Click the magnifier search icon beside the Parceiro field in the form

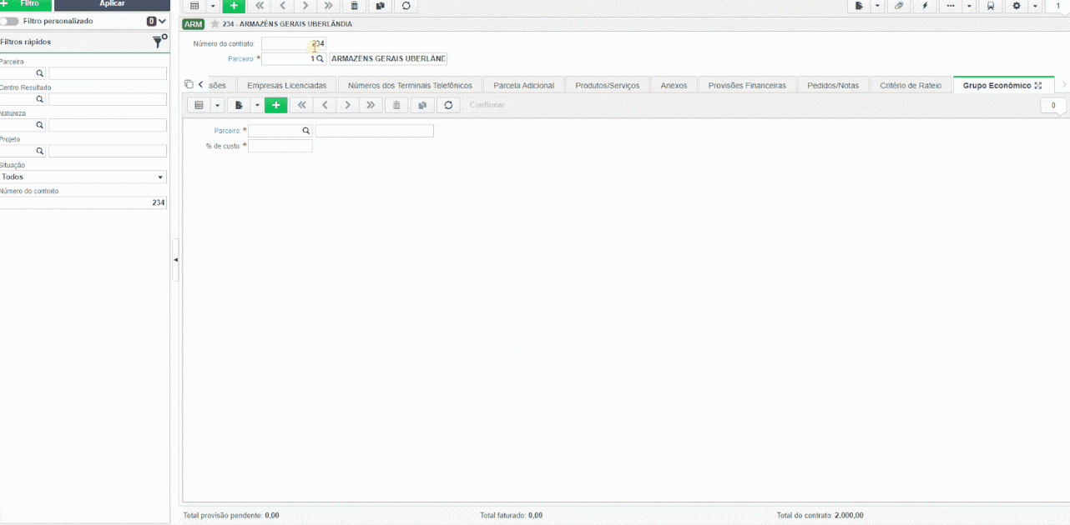tap(305, 131)
